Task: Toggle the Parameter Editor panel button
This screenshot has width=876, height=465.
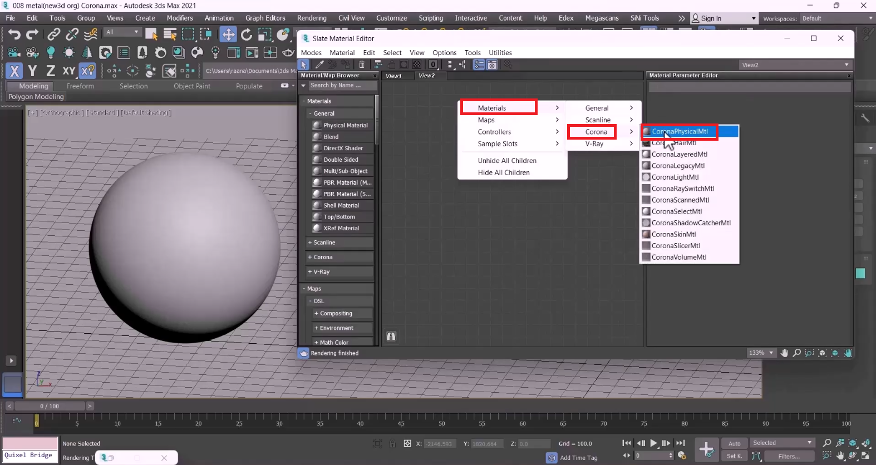Action: (492, 65)
